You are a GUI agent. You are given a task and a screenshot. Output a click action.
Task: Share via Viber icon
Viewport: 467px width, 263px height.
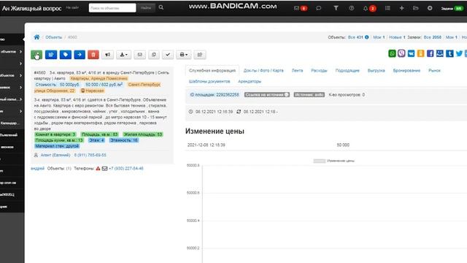pos(401,53)
